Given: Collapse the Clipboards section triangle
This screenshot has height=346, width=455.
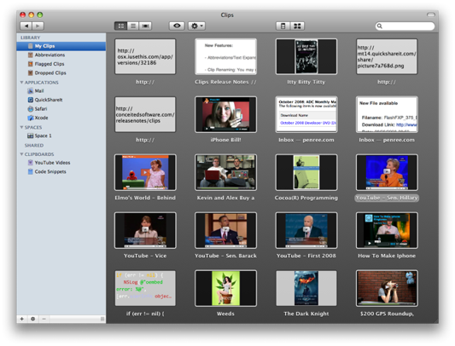Looking at the screenshot, I should click(x=21, y=154).
